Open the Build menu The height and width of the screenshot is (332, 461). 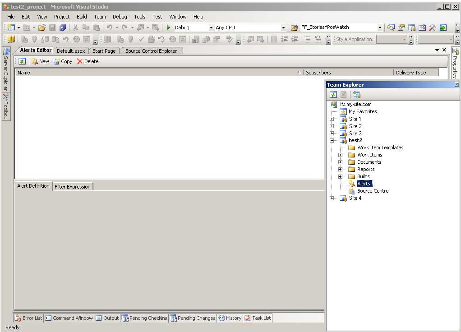coord(82,17)
